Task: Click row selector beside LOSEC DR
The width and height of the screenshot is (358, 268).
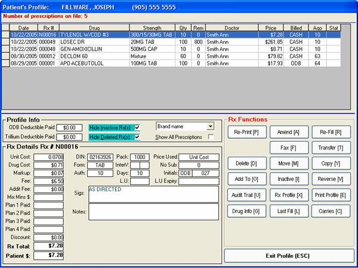Action: pyautogui.click(x=5, y=42)
